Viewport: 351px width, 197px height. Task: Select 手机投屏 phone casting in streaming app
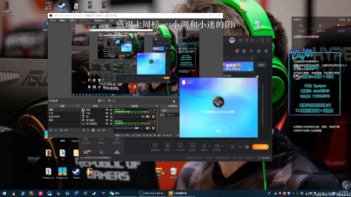click(180, 147)
